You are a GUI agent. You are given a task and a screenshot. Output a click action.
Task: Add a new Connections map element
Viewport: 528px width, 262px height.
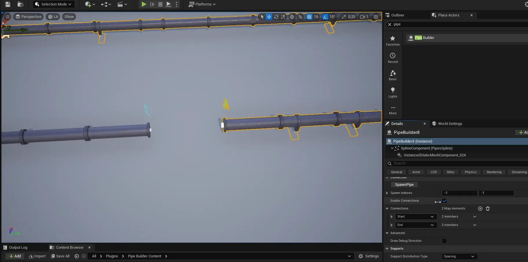point(480,209)
